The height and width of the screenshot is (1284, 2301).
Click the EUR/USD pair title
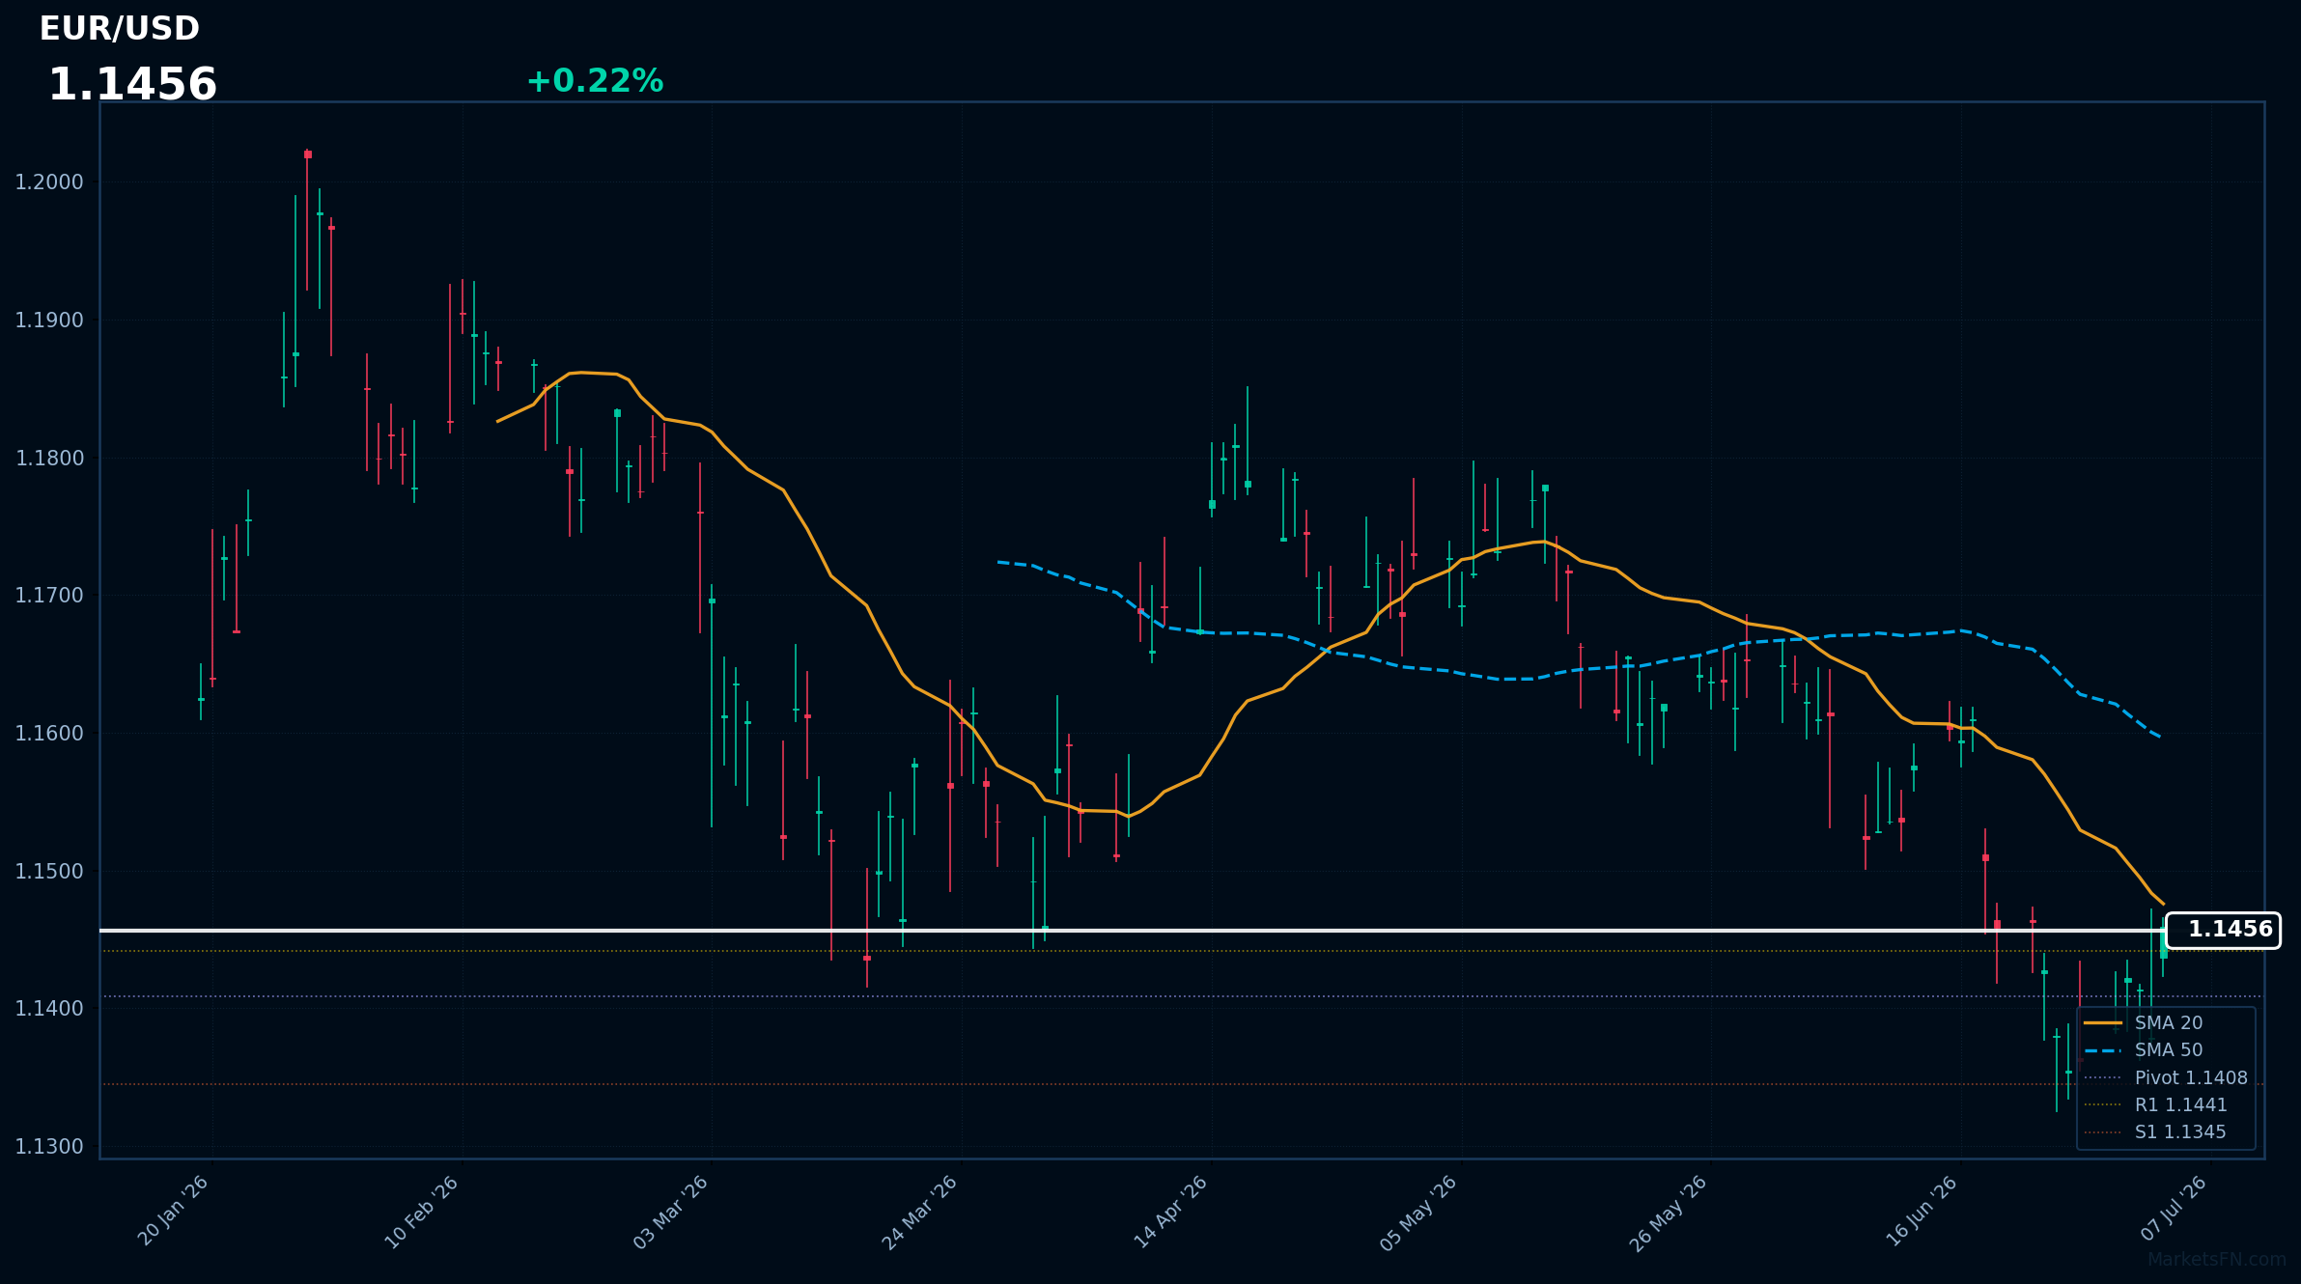(x=120, y=29)
